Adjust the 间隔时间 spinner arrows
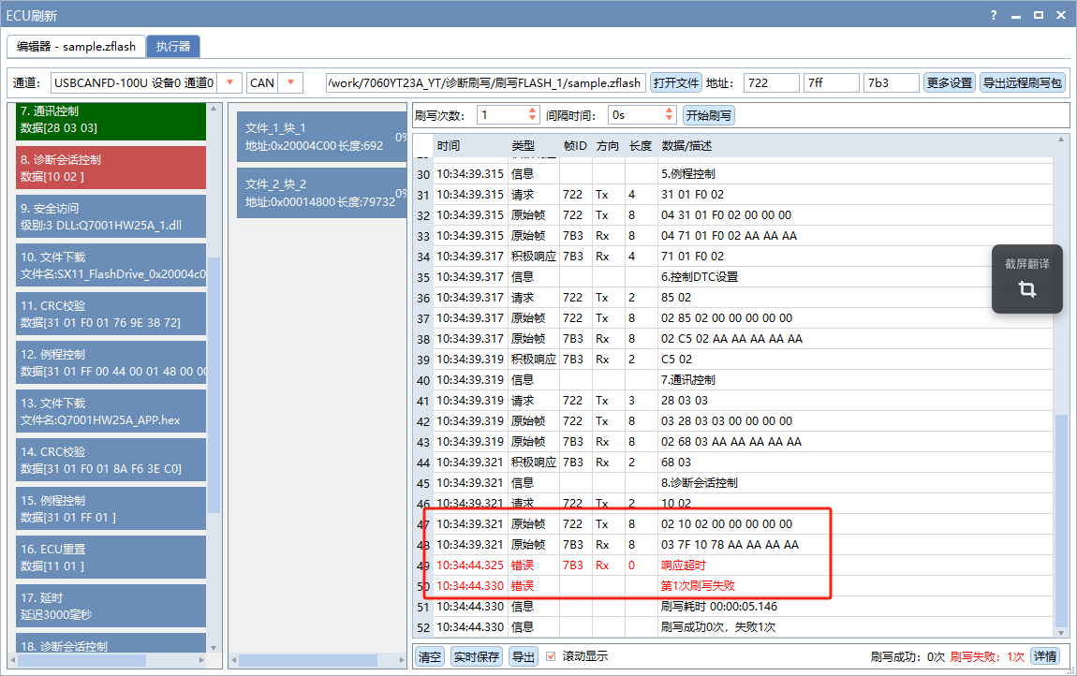 click(669, 115)
